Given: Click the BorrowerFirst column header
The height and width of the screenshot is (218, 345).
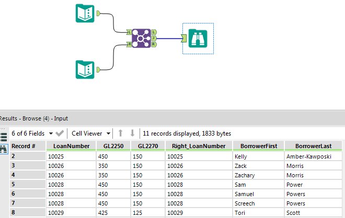Looking at the screenshot, I should [259, 146].
